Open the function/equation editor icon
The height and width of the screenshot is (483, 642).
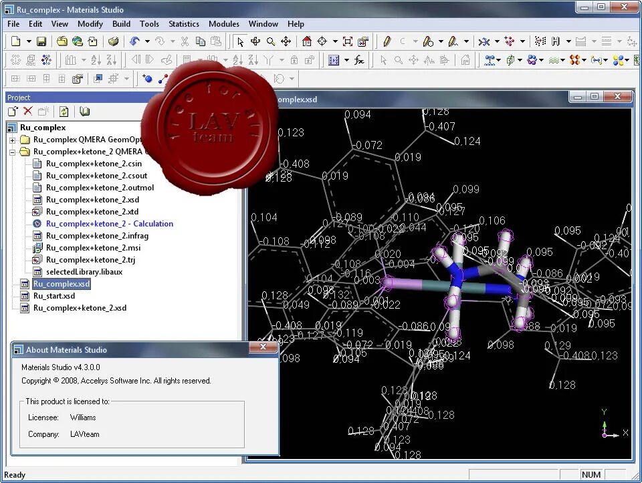360,60
